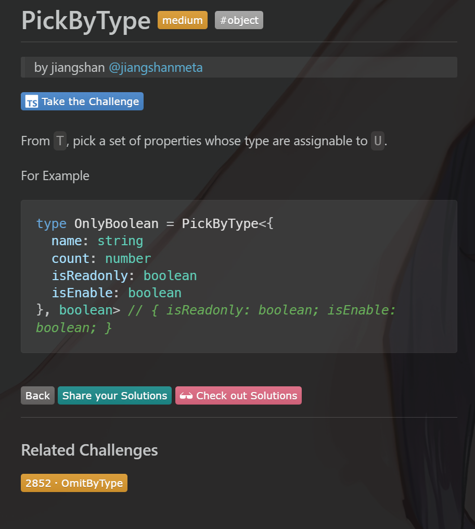The image size is (475, 529).
Task: Click the isReadonly property in code
Action: pos(89,275)
